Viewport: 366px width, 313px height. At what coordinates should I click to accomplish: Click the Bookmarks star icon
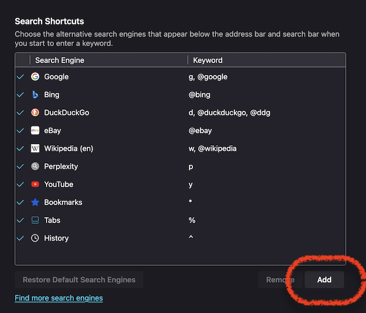coord(35,202)
